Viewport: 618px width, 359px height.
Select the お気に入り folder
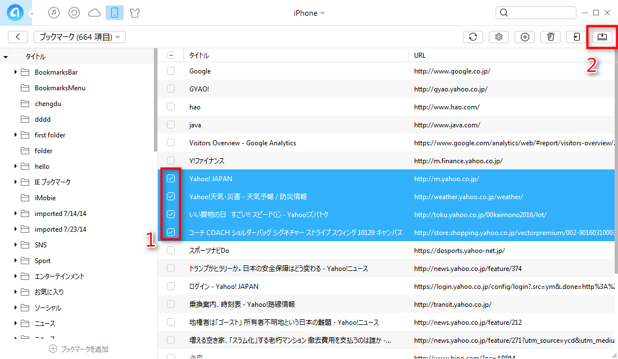[49, 292]
